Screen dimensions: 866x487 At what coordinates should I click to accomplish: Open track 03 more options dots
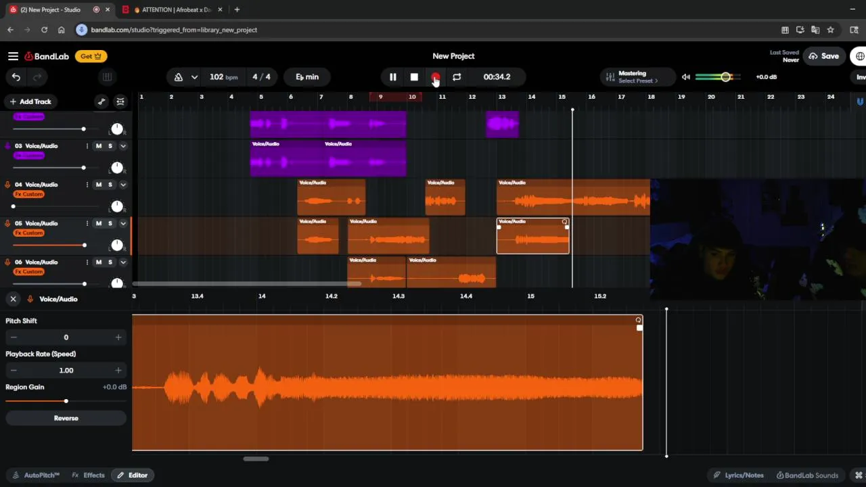tap(87, 146)
